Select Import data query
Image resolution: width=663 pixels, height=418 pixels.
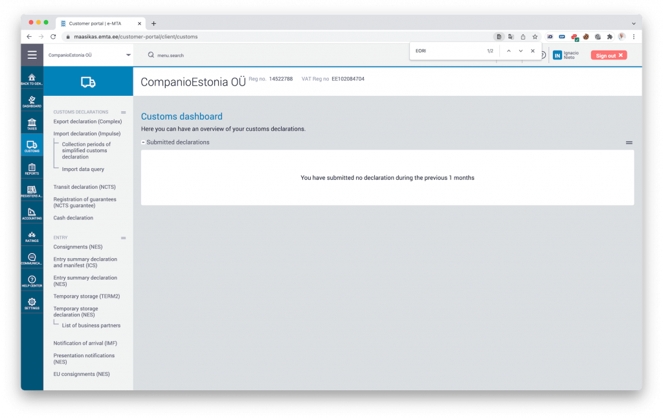pos(83,169)
